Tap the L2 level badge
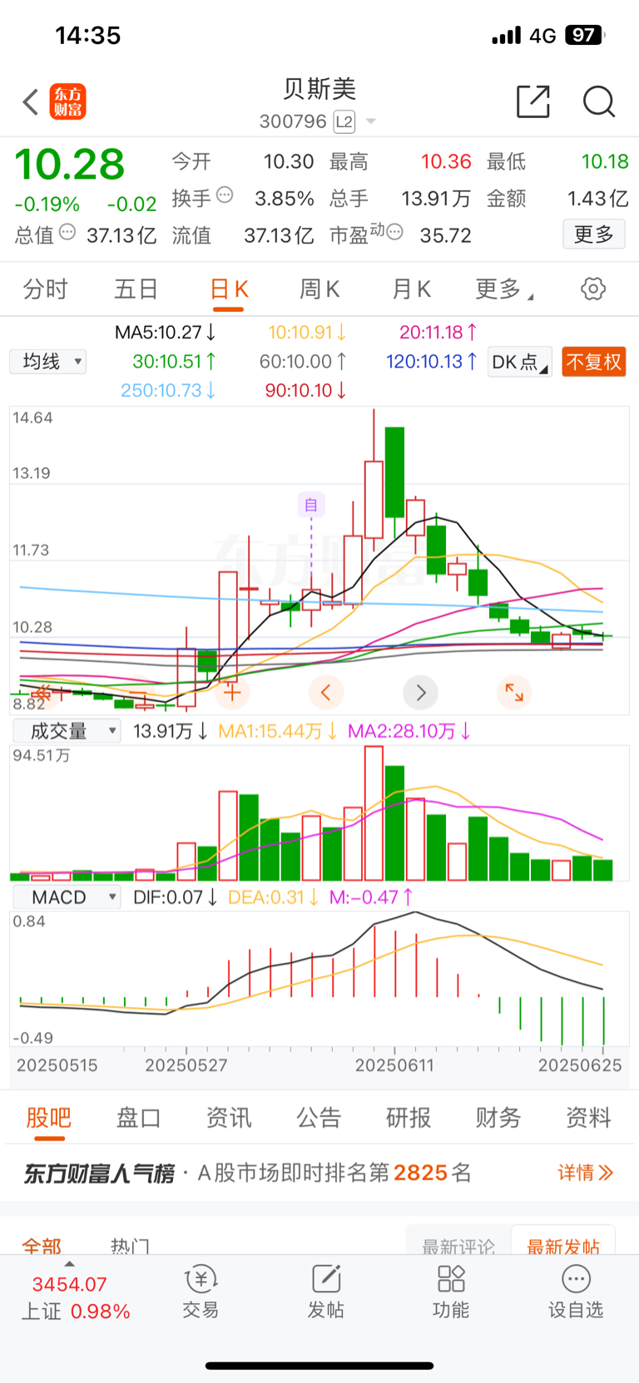639x1383 pixels. 344,122
